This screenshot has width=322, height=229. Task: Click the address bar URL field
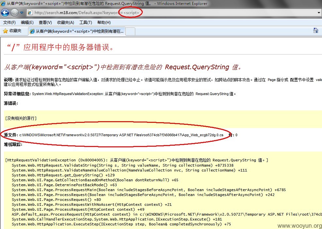click(173, 13)
